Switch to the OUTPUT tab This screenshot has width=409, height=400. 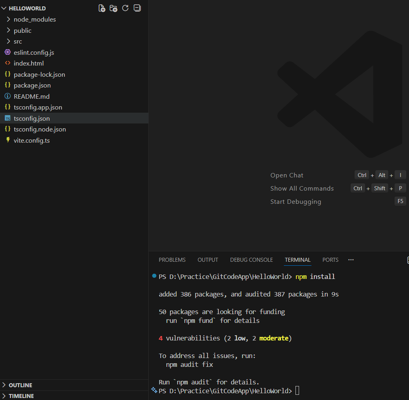207,260
